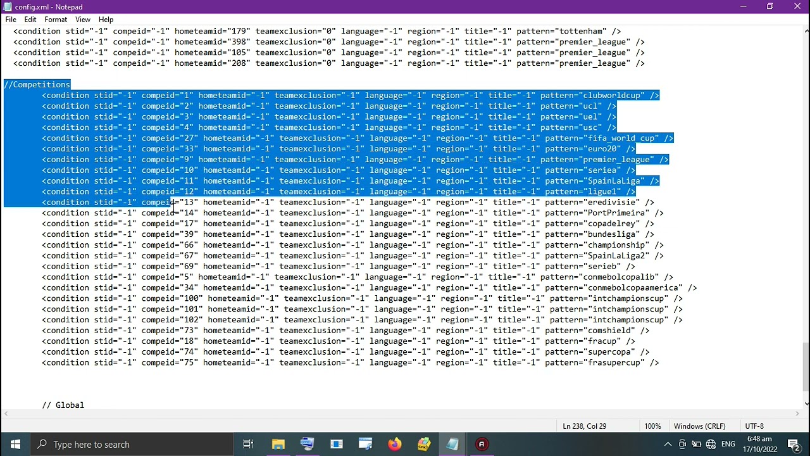Click the vertical scrollbar up arrow
Screen dimensions: 810x456
[806, 30]
